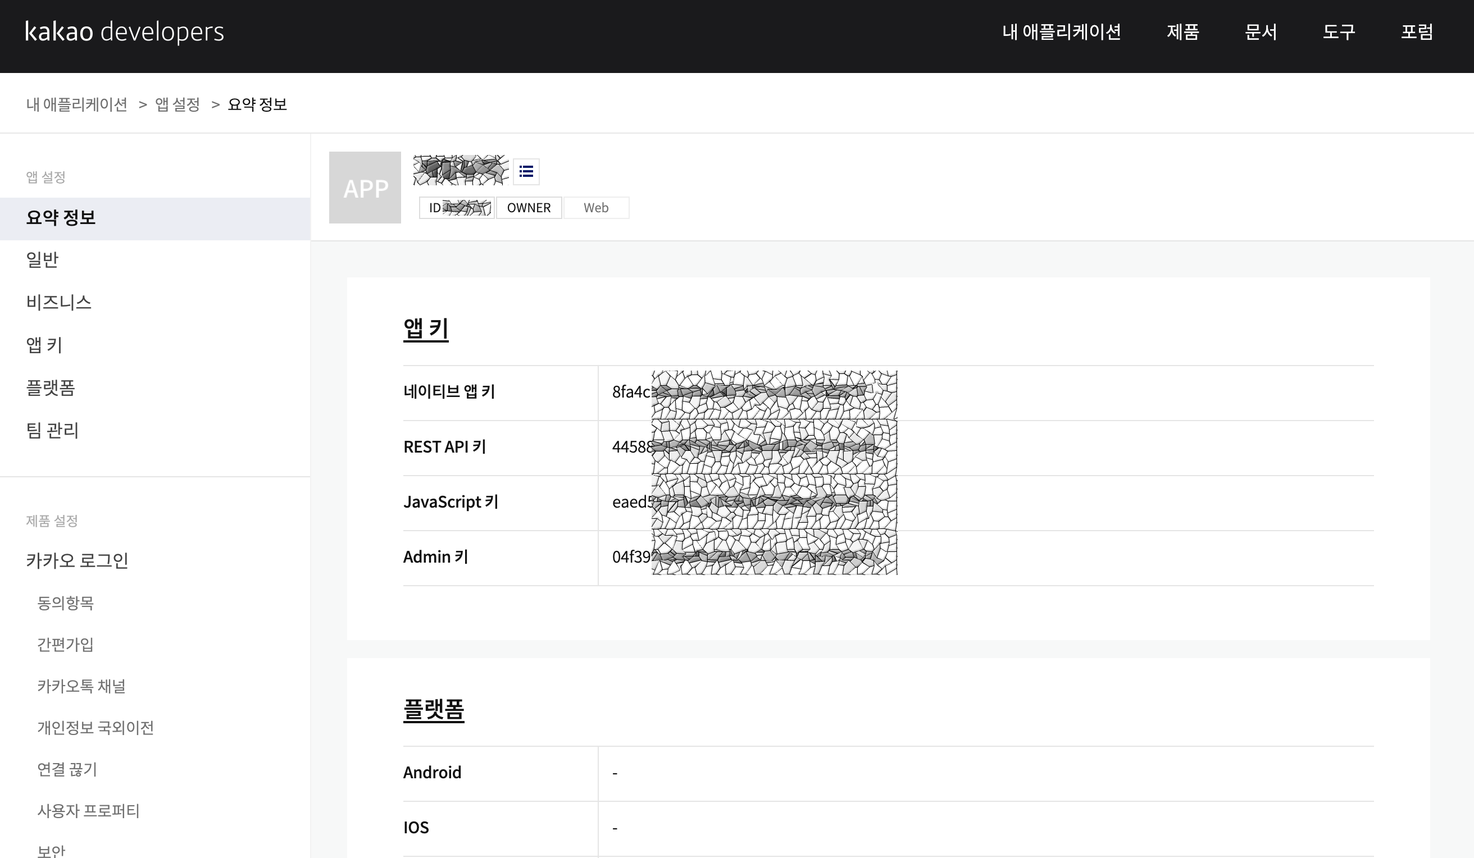Open 카카오톡 채널 submenu item
Viewport: 1474px width, 858px height.
click(x=81, y=686)
